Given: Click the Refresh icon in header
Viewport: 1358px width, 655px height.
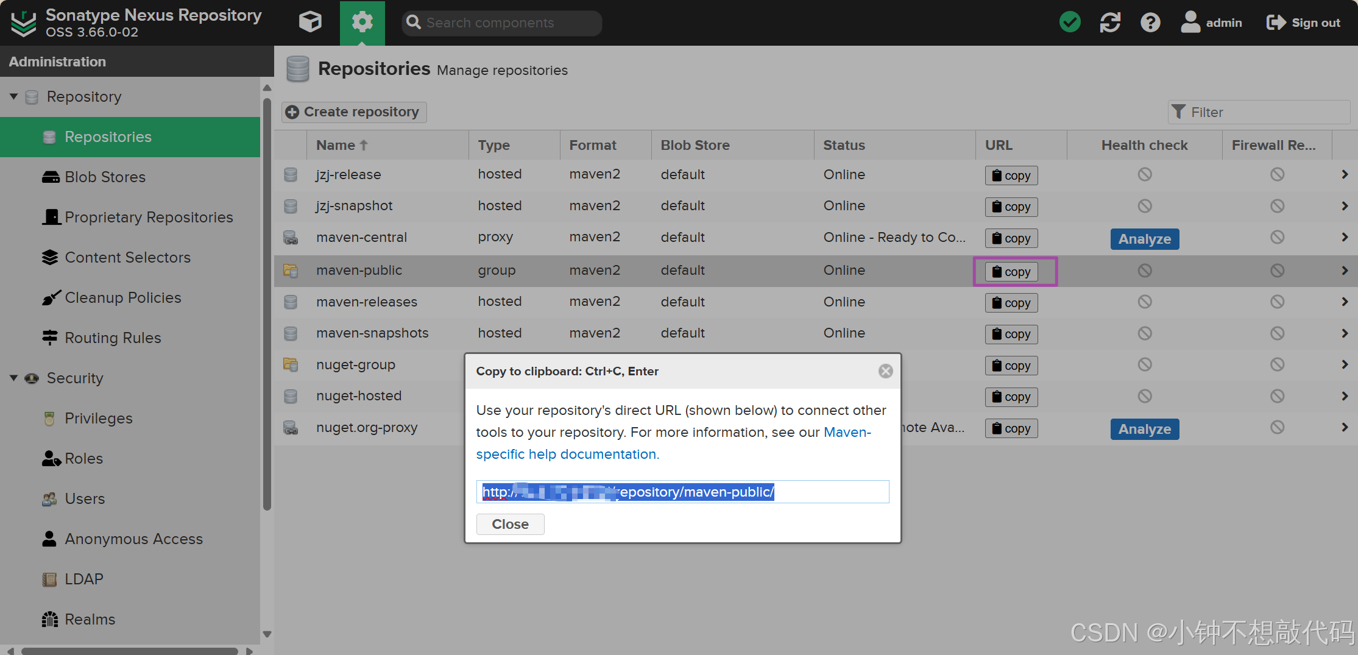Looking at the screenshot, I should [1110, 23].
